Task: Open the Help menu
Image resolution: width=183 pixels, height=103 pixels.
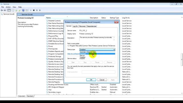Action: point(20,7)
